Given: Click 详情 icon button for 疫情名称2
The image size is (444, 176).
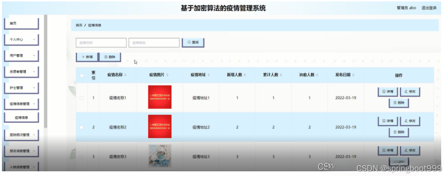Looking at the screenshot, I should pos(387,121).
